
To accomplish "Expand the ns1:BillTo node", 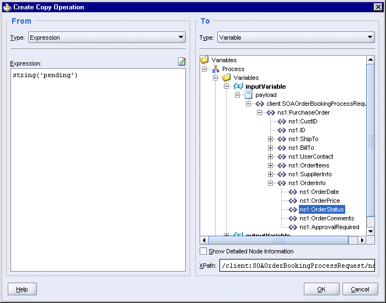I will tap(271, 148).
